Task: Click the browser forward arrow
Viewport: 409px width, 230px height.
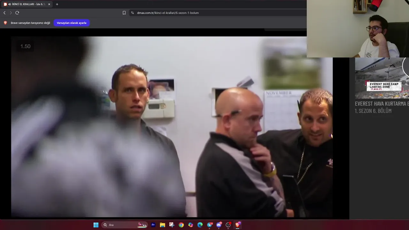Action: coord(11,13)
